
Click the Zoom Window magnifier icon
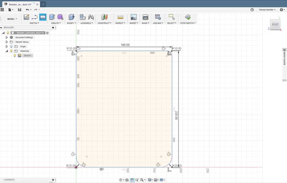click(142, 180)
